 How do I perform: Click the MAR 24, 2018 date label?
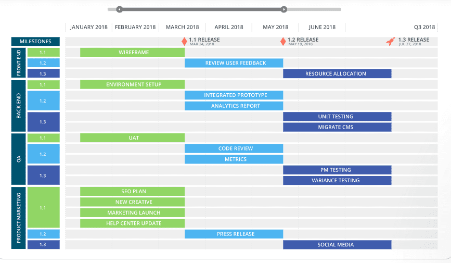(202, 44)
